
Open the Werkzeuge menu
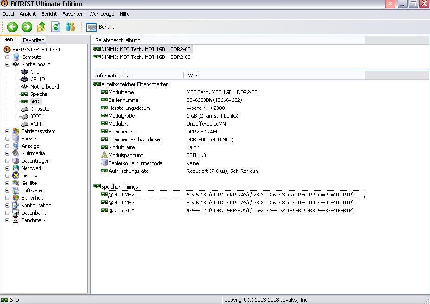click(102, 14)
